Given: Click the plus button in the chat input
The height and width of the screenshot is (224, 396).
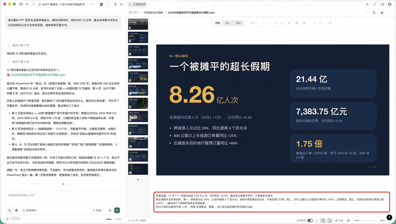Looking at the screenshot, I should (x=10, y=210).
